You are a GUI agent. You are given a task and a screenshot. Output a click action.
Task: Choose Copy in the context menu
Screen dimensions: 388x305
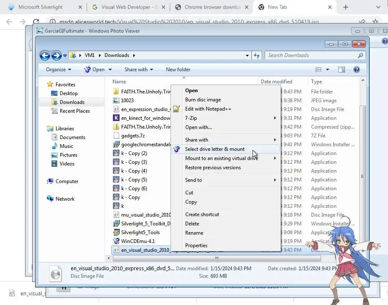(x=226, y=202)
